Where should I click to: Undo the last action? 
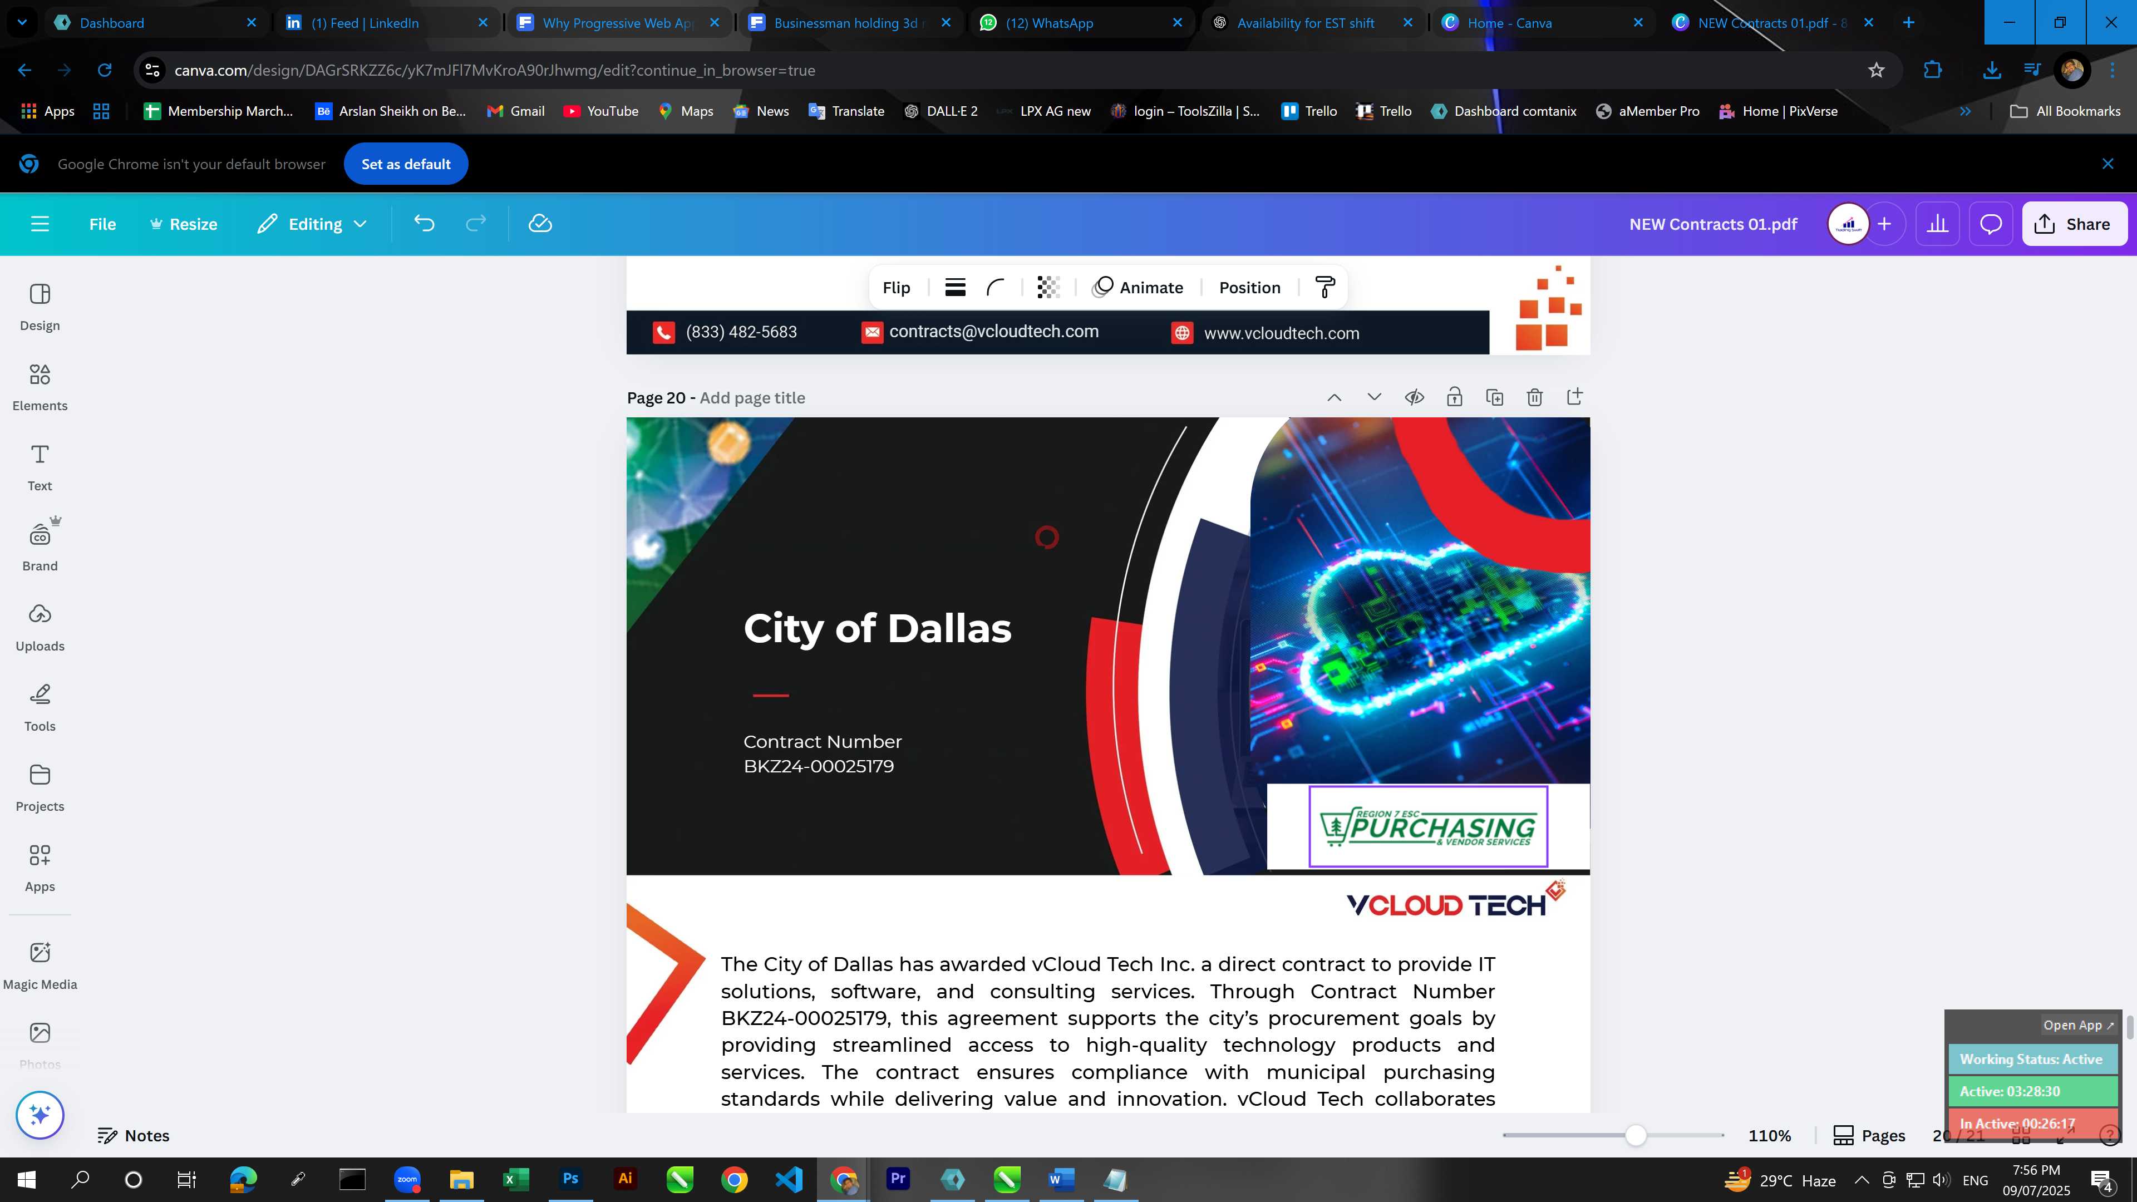(424, 224)
